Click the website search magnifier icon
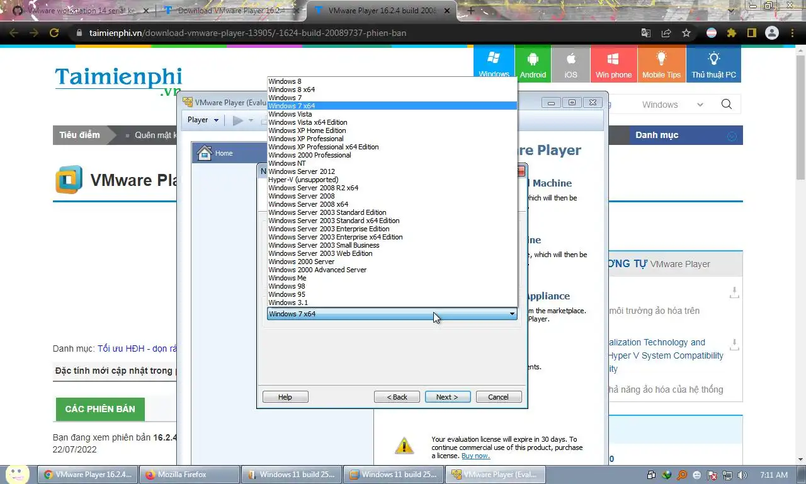This screenshot has width=806, height=484. tap(727, 105)
